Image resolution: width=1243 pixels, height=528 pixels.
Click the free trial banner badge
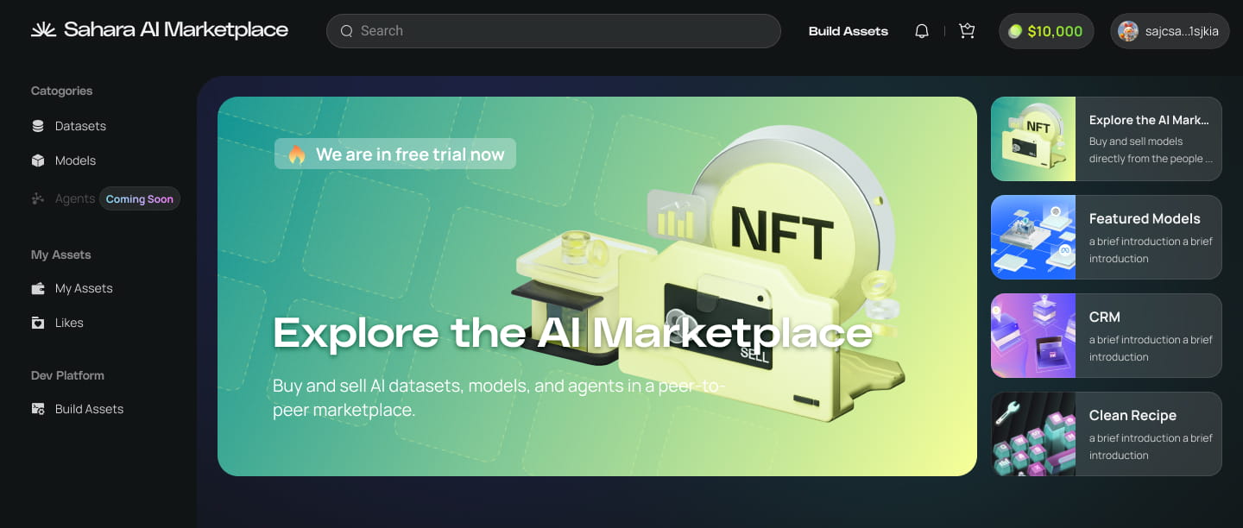pos(395,154)
